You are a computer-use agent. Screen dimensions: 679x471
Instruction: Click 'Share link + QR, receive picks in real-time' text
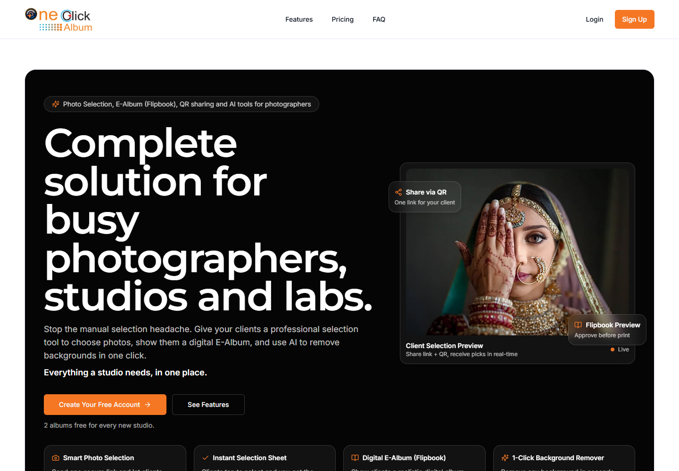462,354
